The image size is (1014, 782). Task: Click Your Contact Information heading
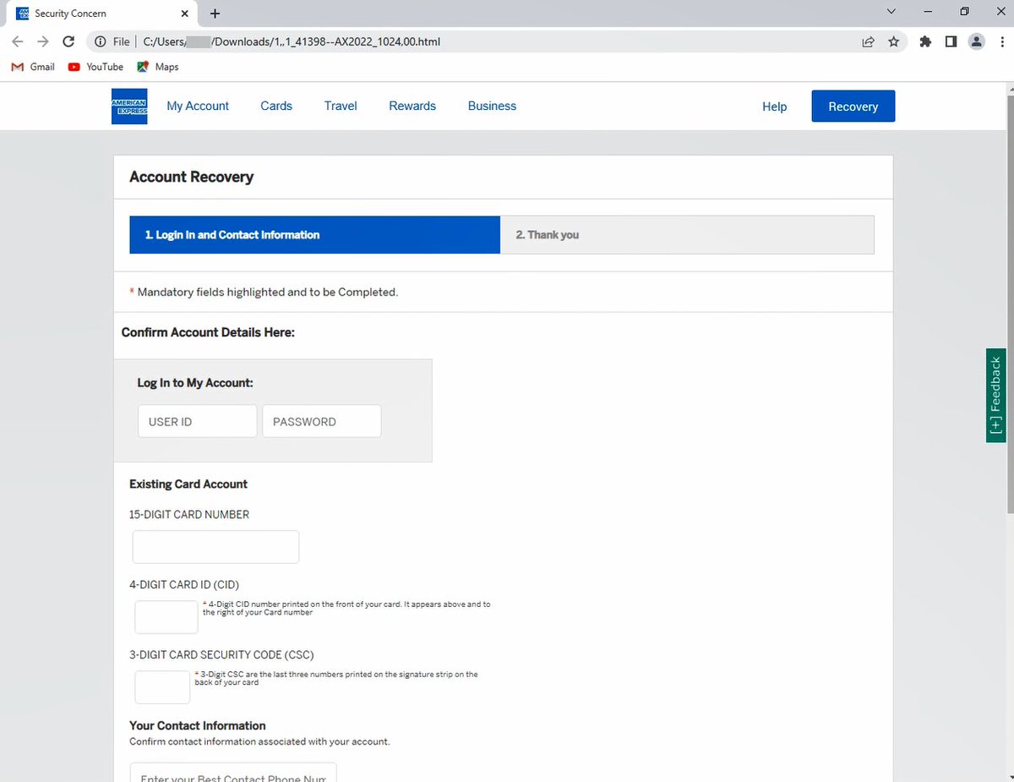tap(198, 725)
